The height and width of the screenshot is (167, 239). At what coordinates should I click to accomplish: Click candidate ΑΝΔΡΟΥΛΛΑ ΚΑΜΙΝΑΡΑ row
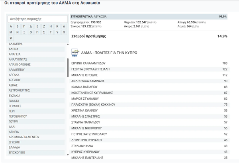tap(149, 81)
